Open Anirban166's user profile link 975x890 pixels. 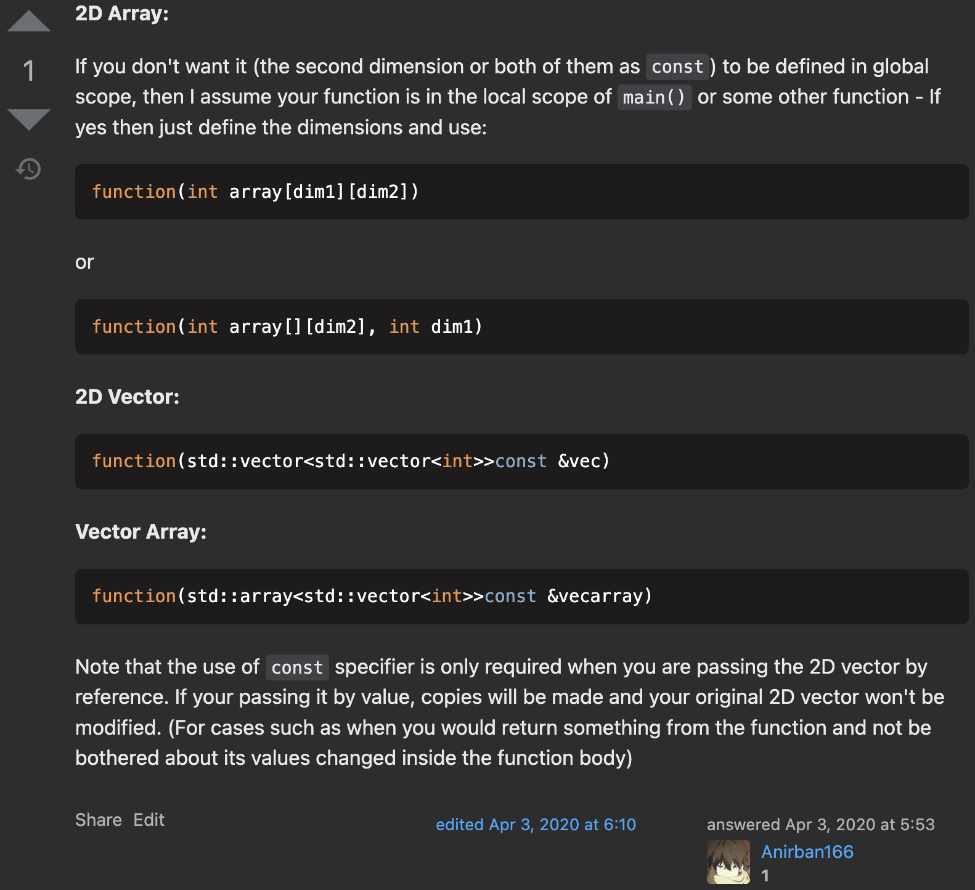pos(807,851)
